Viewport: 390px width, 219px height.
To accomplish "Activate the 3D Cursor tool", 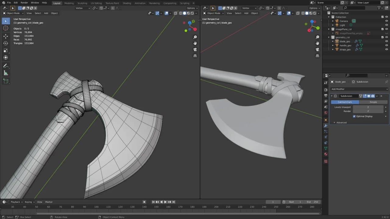I will point(5,28).
